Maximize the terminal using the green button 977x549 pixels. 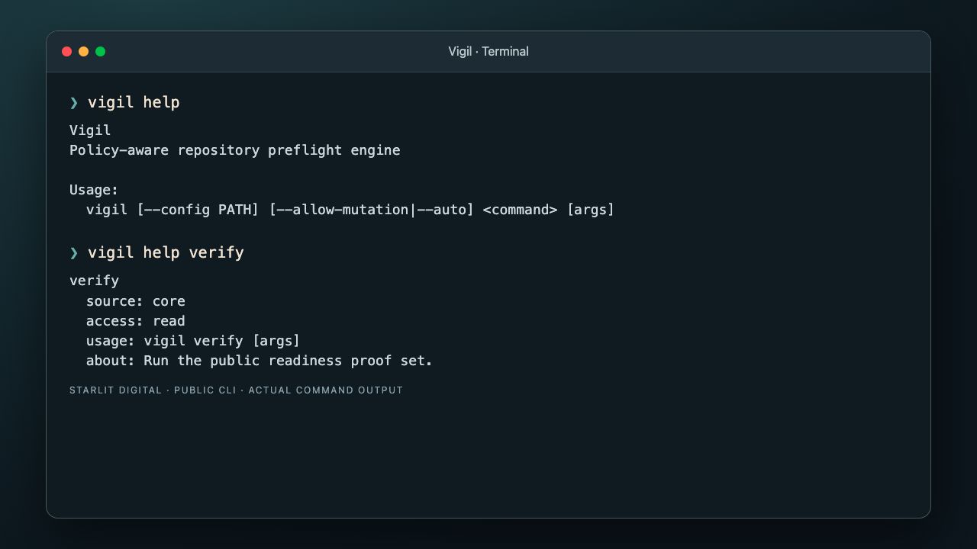pos(100,52)
